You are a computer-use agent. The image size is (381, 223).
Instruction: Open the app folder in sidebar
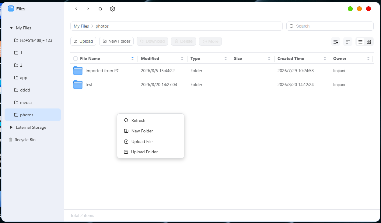tap(33, 78)
